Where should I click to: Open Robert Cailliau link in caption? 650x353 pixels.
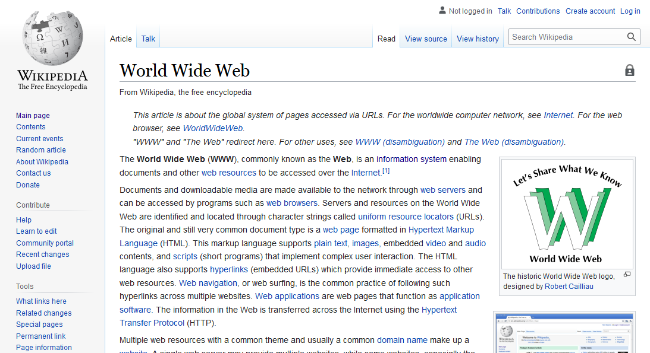click(x=569, y=287)
